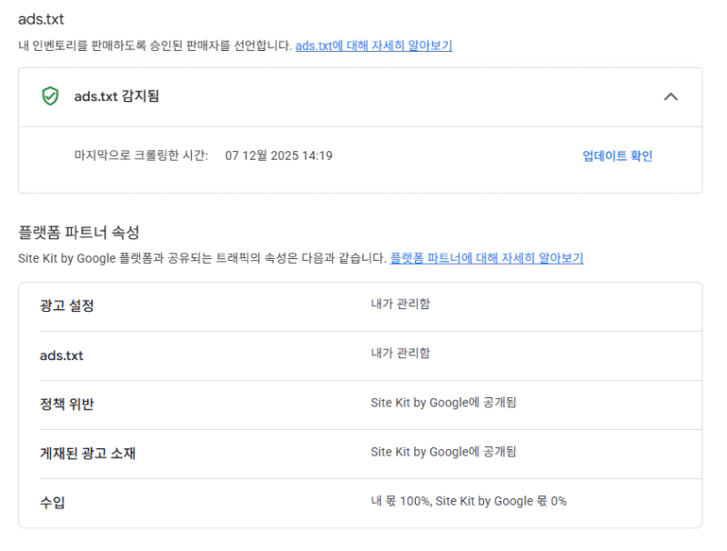Click the ads.txt 감지됨 status title
Viewport: 727px width, 551px height.
[x=116, y=96]
